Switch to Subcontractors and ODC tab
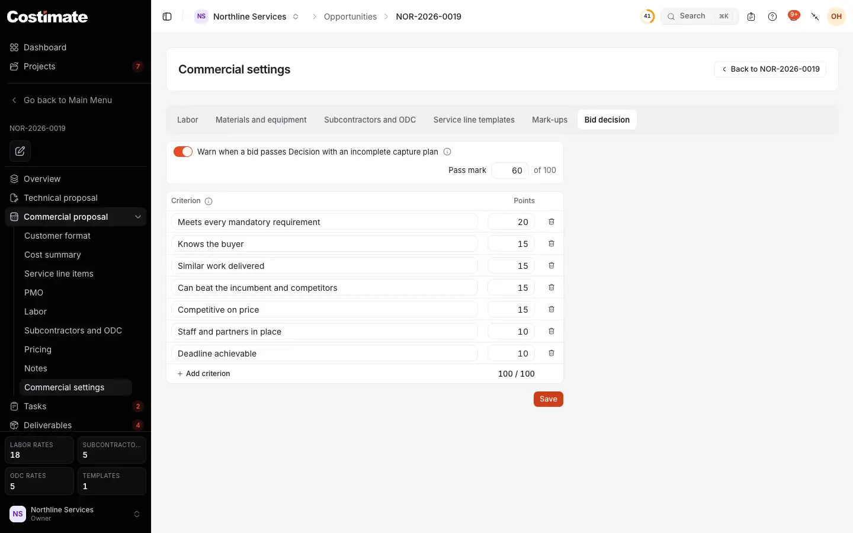The height and width of the screenshot is (533, 853). [x=370, y=120]
